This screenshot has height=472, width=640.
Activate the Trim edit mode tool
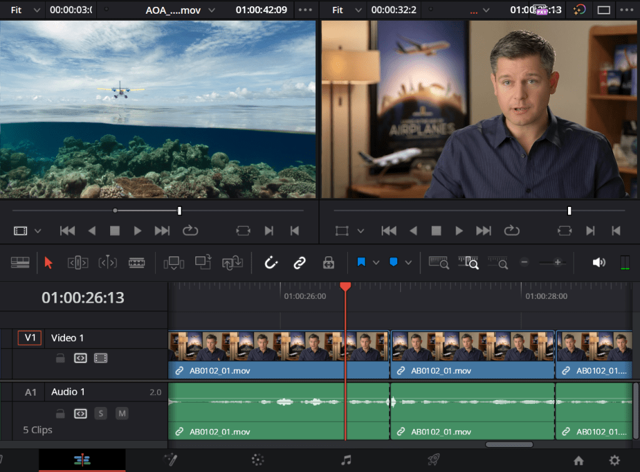point(78,263)
